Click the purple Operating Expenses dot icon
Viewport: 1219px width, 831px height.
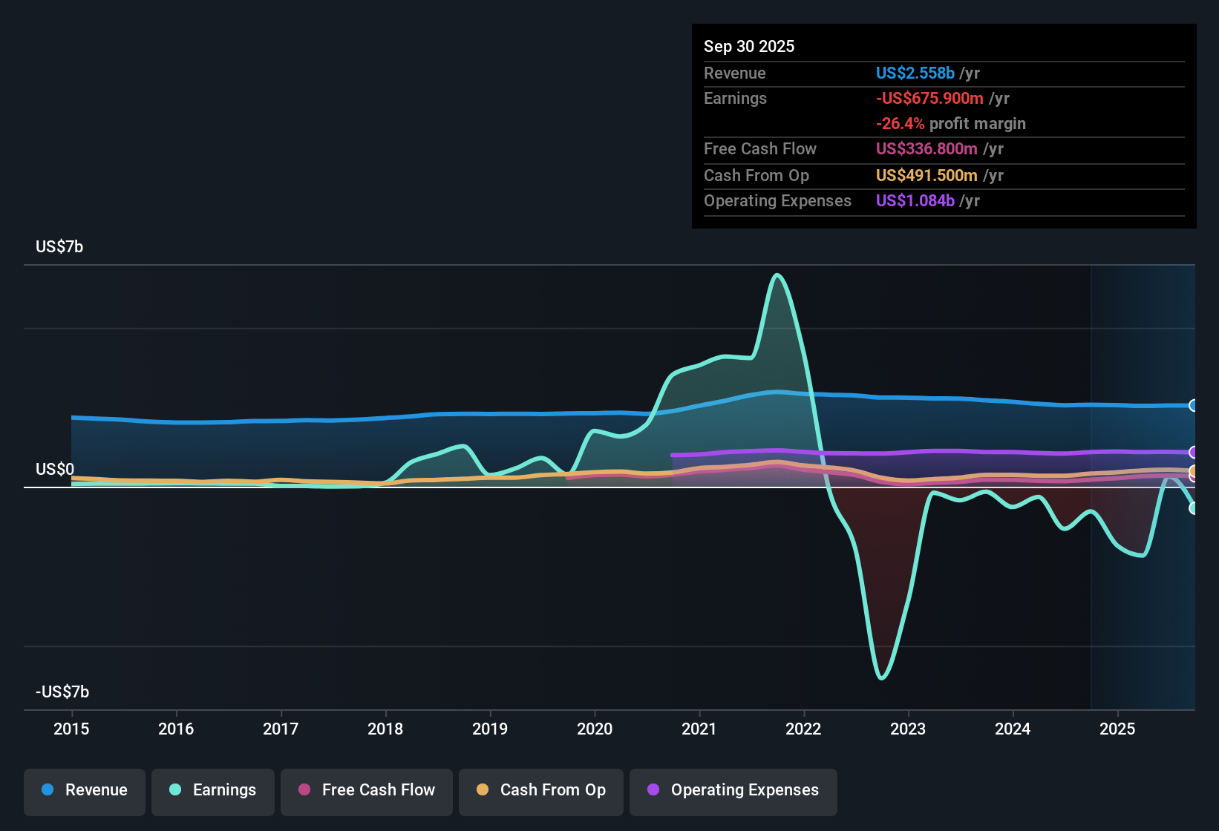coord(653,790)
